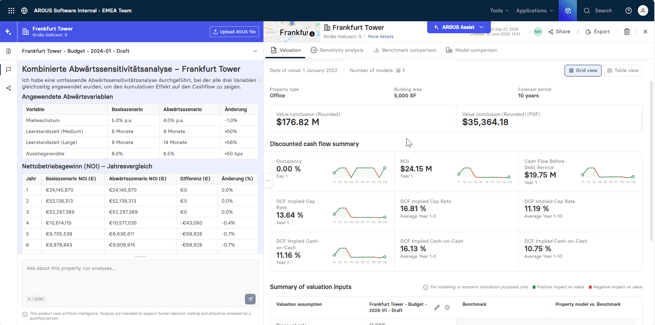Screen dimensions: 655x325
Task: Click the right panel vertical scrollbar
Action: (x=651, y=161)
